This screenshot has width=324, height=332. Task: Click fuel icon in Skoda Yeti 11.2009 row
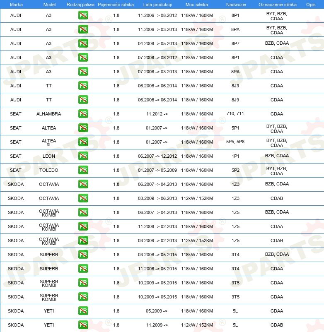pyautogui.click(x=83, y=325)
